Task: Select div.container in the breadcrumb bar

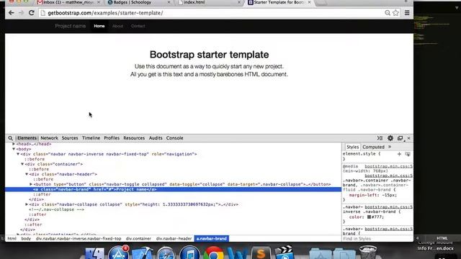Action: click(138, 239)
